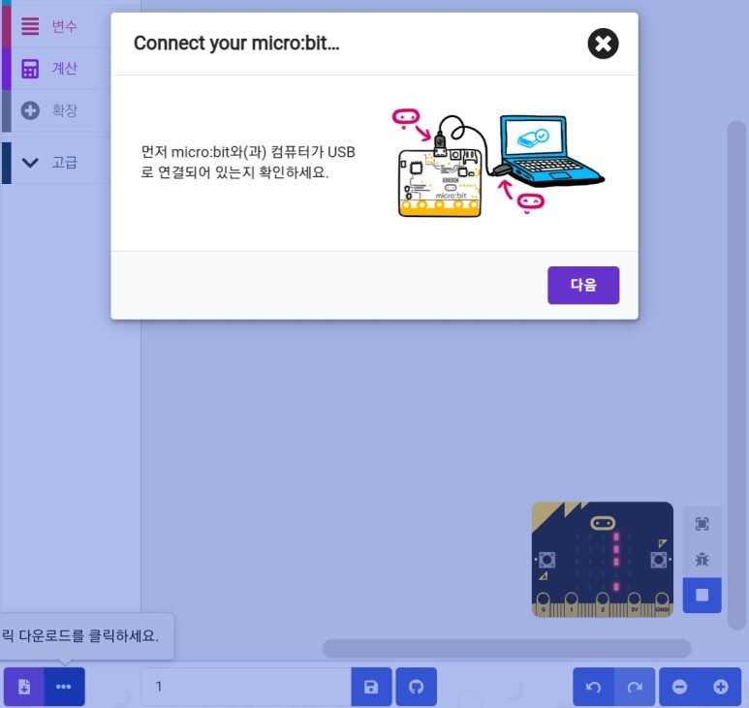
Task: Click the plus circle icon beside 확장
Action: (x=30, y=110)
